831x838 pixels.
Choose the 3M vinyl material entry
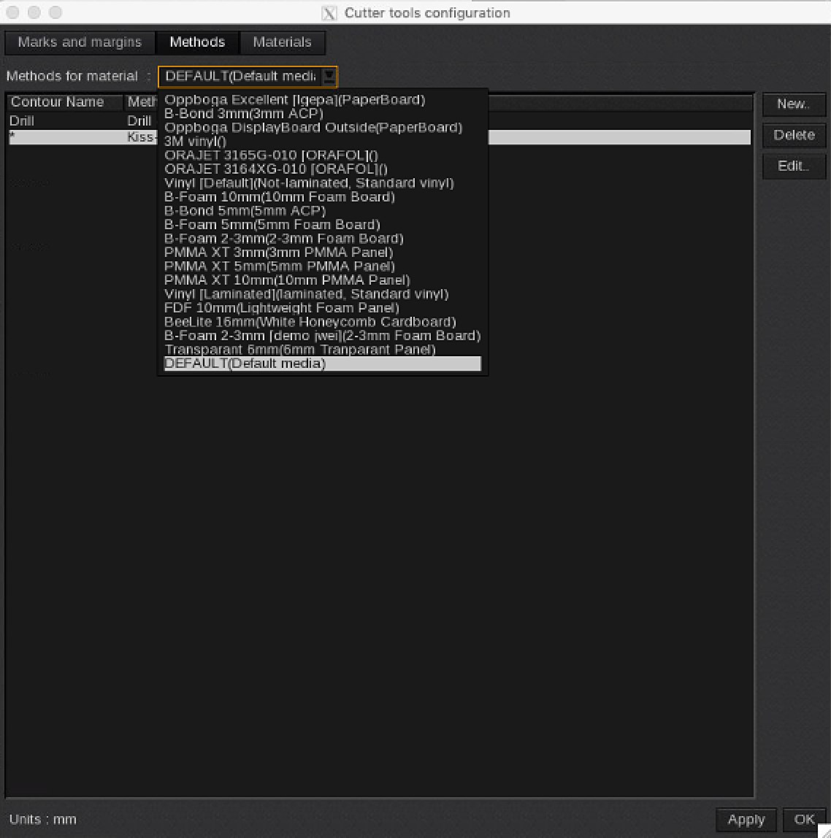[x=194, y=141]
